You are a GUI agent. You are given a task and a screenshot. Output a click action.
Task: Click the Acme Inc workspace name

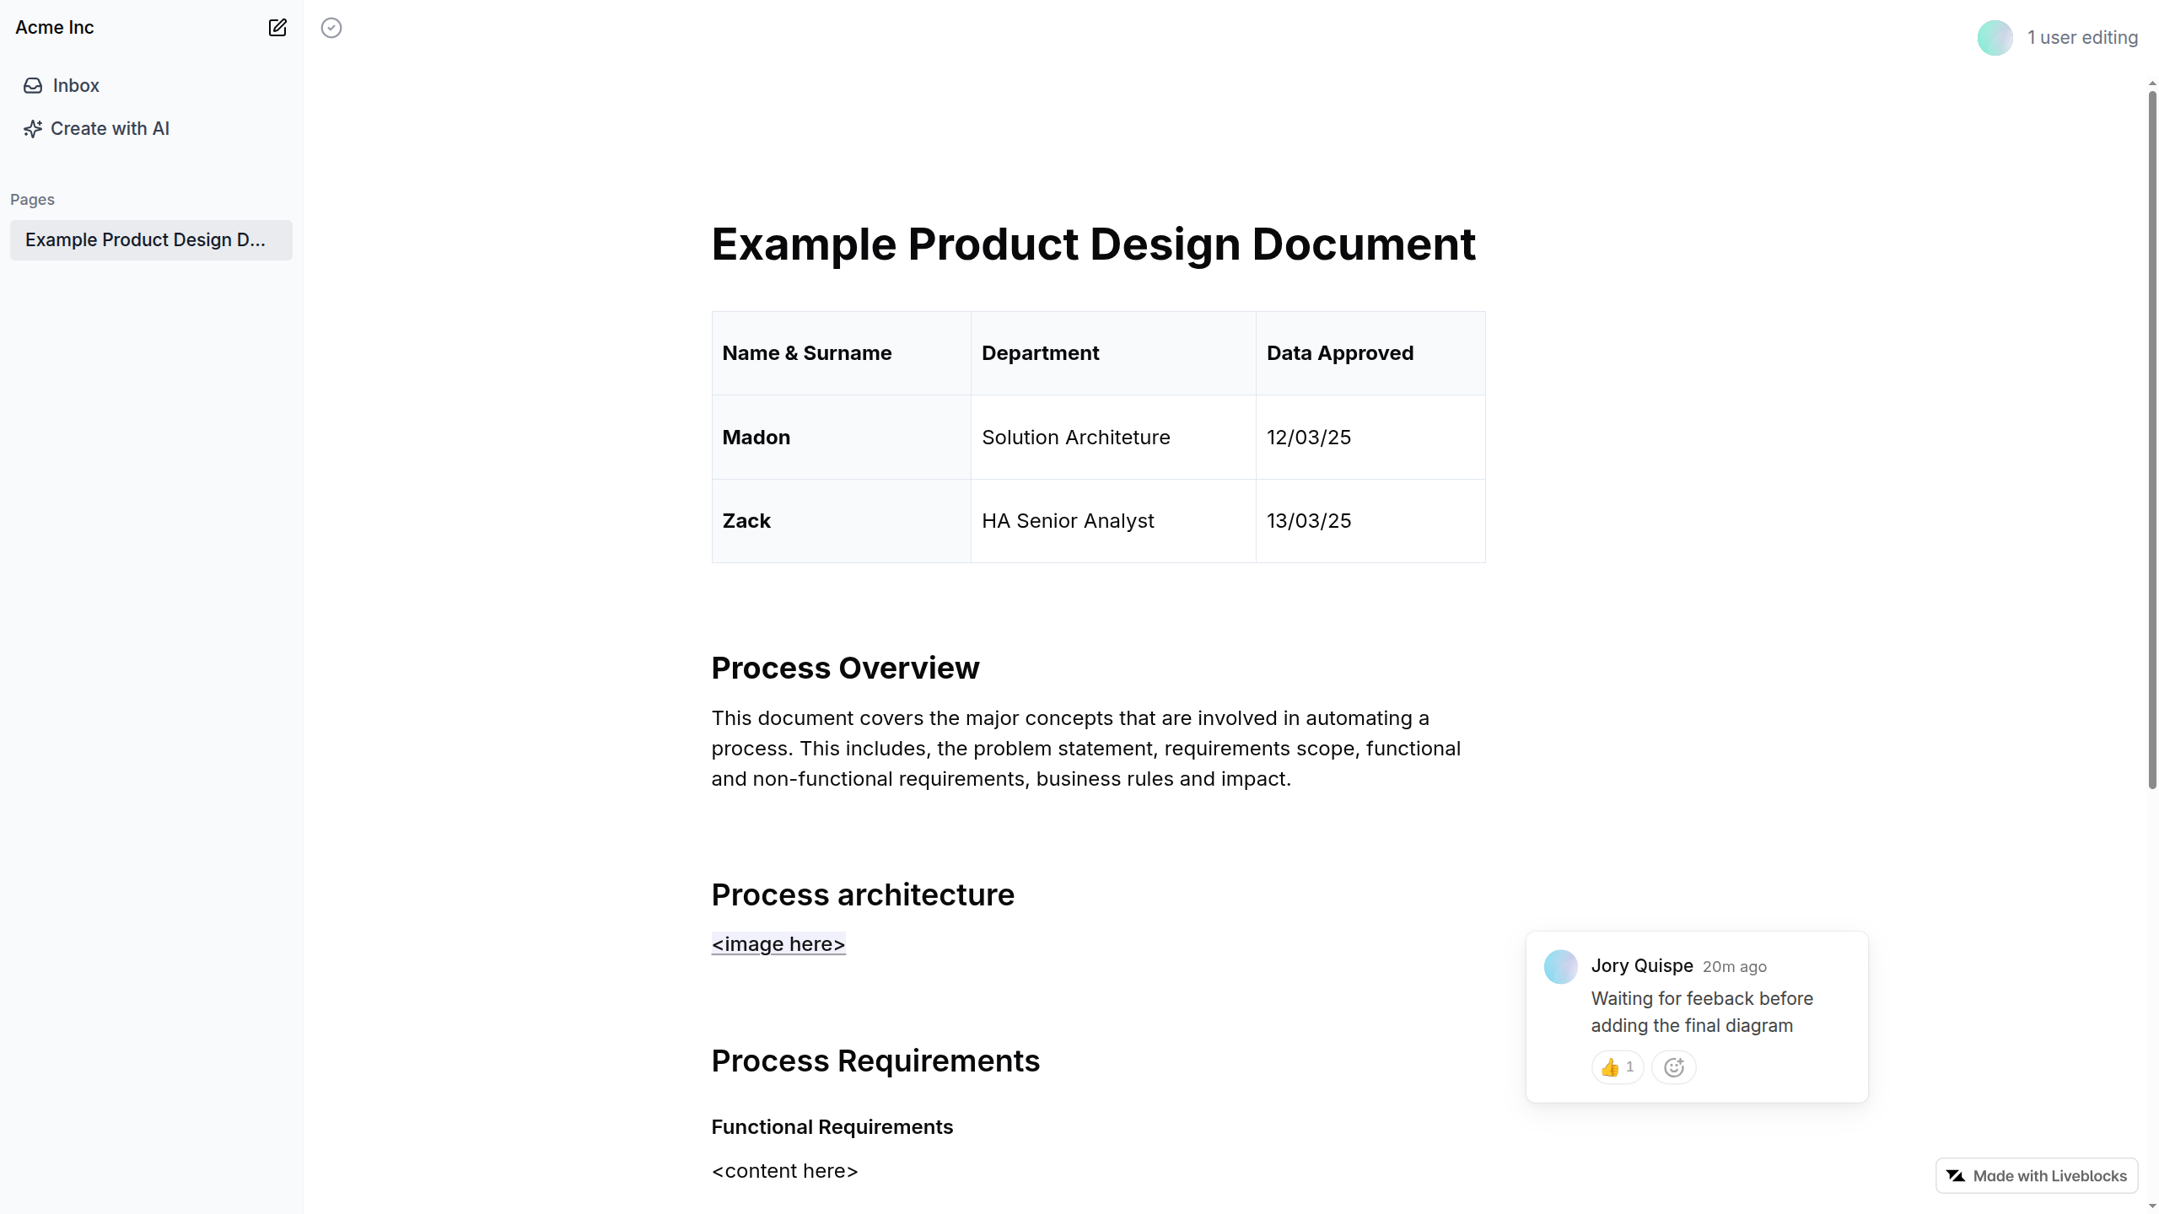pos(55,28)
